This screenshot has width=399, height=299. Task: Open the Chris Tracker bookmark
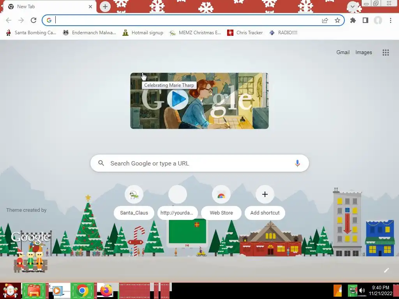pos(245,33)
